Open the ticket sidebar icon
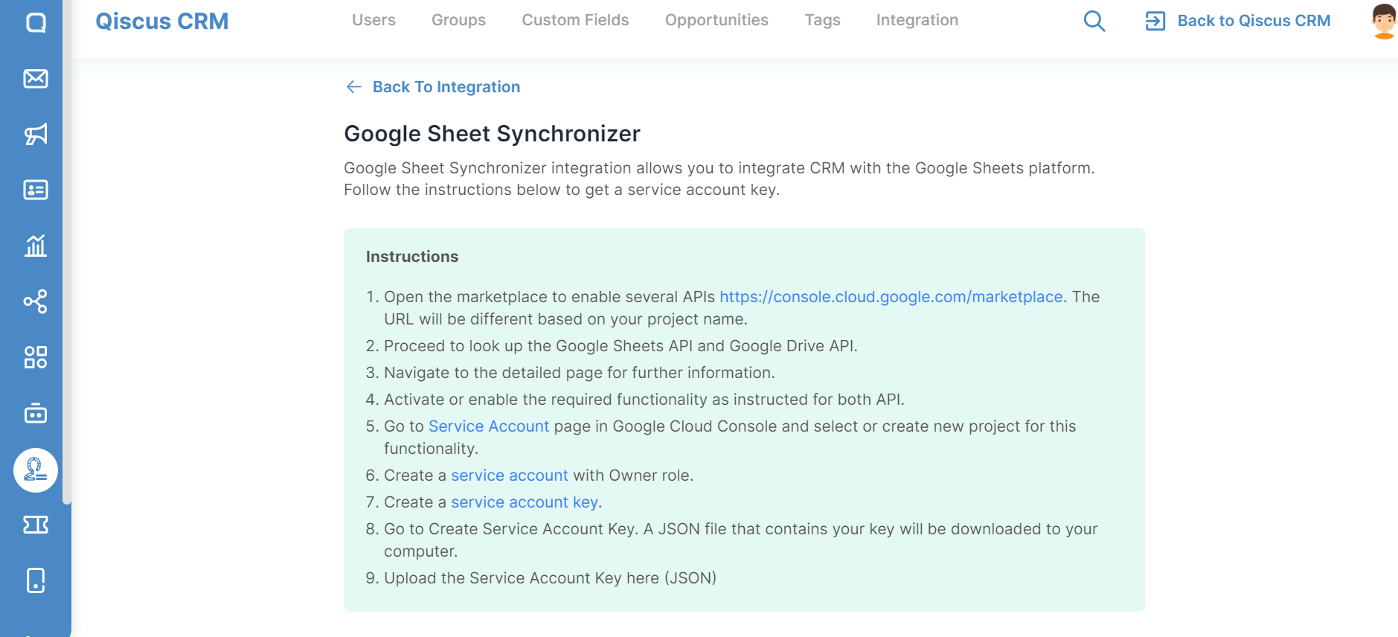Viewport: 1398px width, 637px height. 36,525
